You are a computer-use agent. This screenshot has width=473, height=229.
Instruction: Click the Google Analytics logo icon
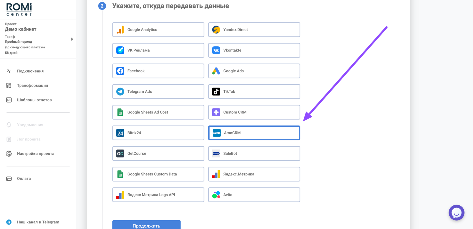120,30
